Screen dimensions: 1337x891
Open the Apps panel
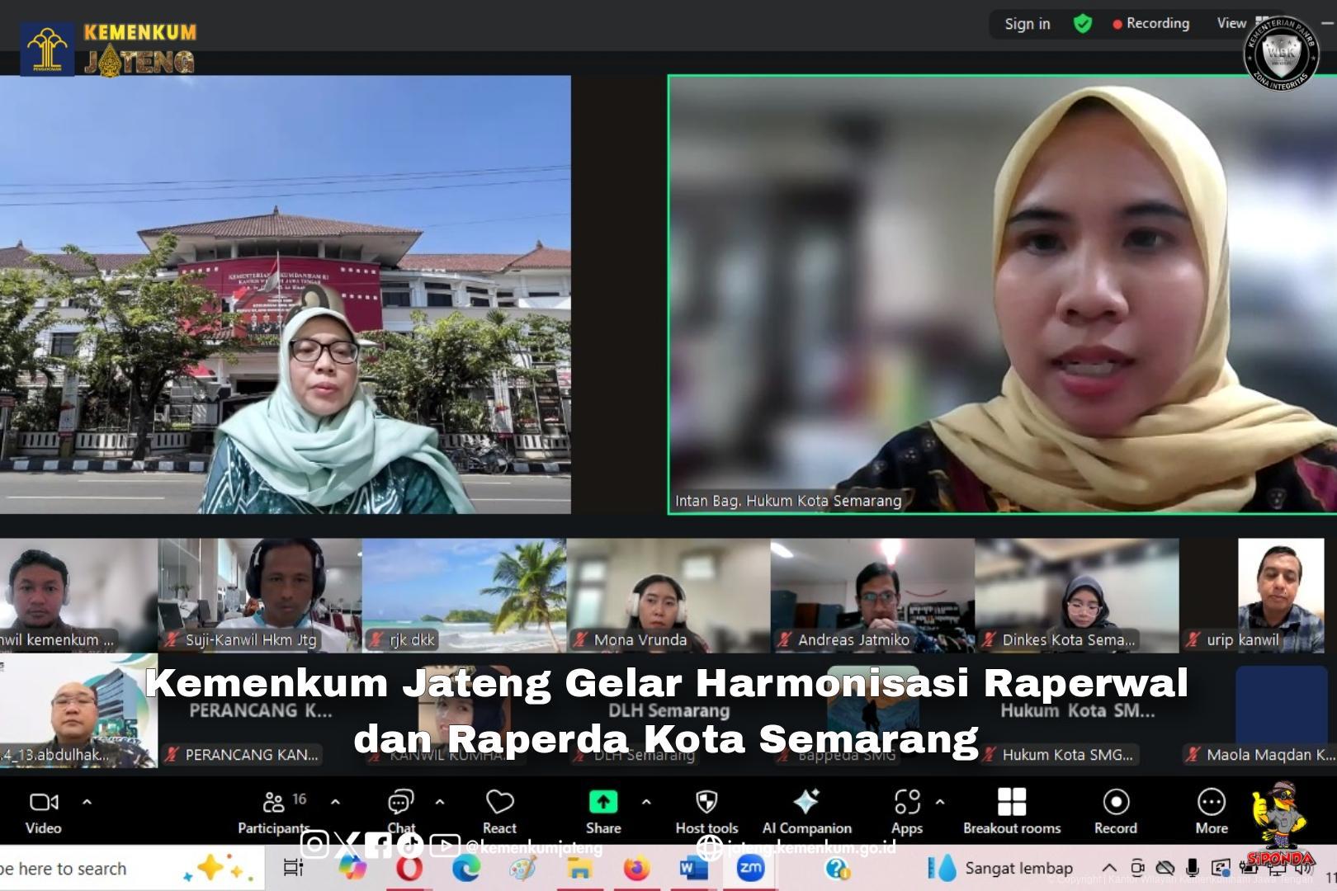coord(906,812)
